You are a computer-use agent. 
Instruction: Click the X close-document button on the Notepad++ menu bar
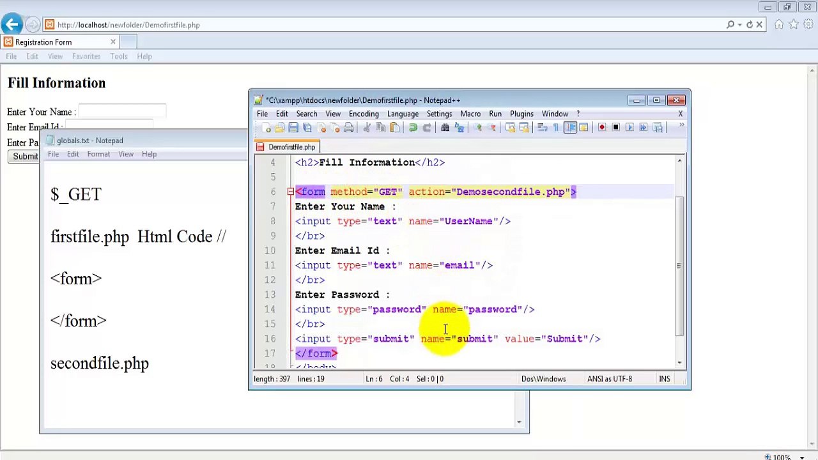click(681, 114)
